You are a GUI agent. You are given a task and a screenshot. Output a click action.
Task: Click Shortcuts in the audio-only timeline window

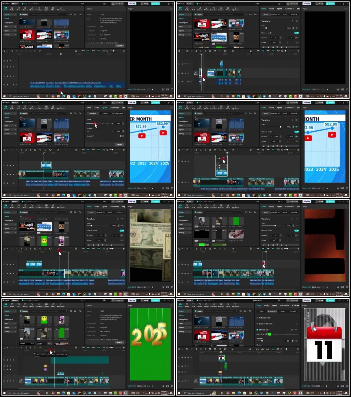[x=118, y=4]
